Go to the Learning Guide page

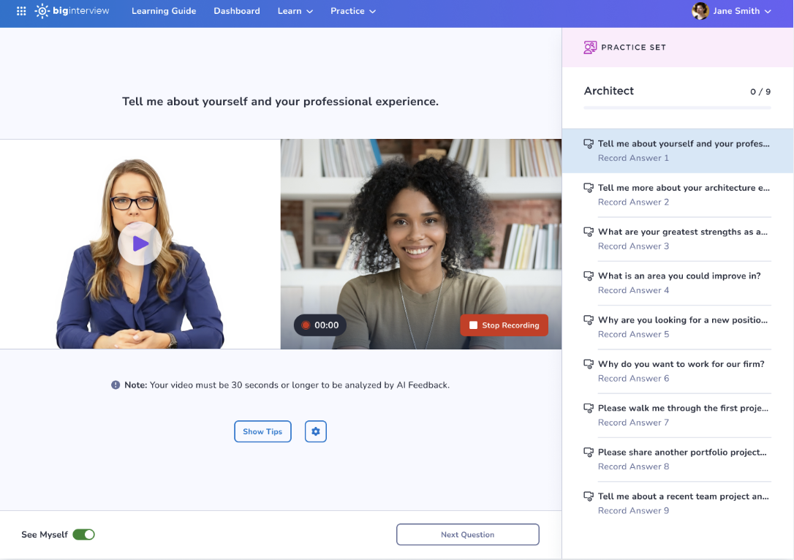164,11
